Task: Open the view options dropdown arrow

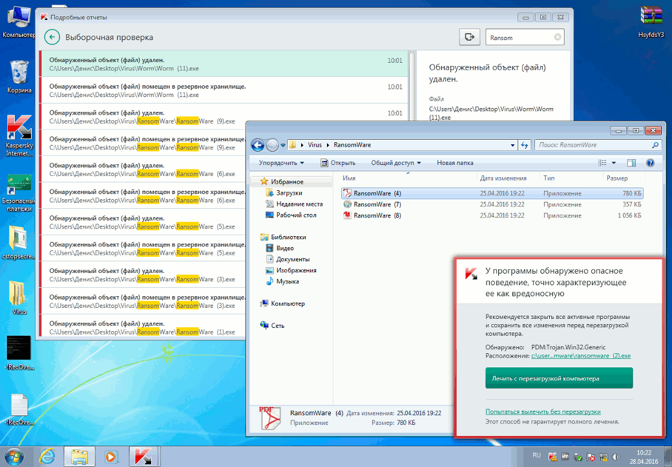Action: click(613, 163)
